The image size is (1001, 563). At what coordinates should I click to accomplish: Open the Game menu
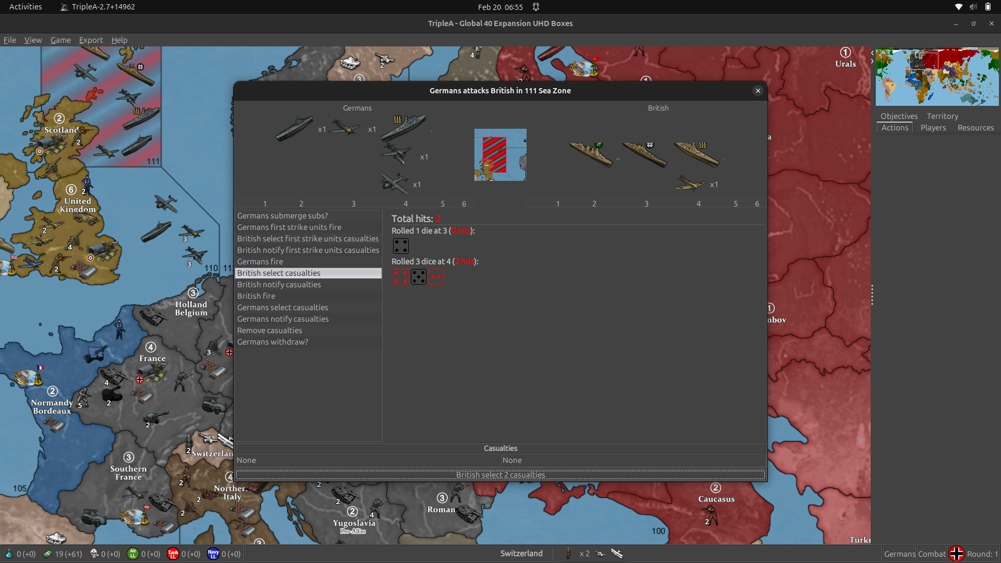pyautogui.click(x=60, y=40)
